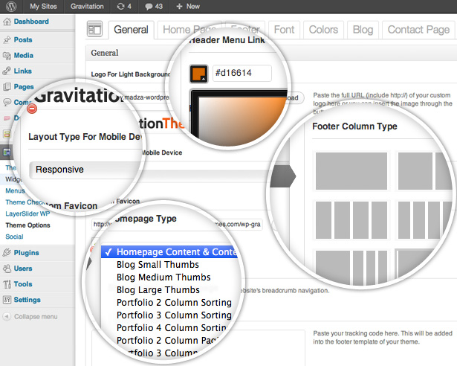Open the Posts menu link
Viewport: 457px width, 366px height.
(x=23, y=39)
